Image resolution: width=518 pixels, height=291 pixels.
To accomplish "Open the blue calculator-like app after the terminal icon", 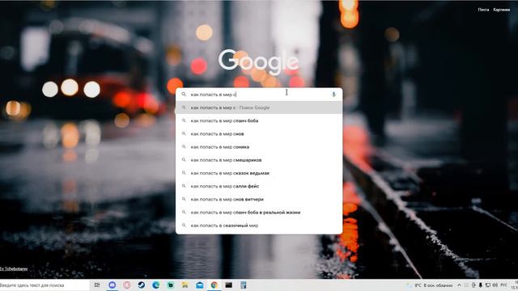I will click(x=244, y=285).
